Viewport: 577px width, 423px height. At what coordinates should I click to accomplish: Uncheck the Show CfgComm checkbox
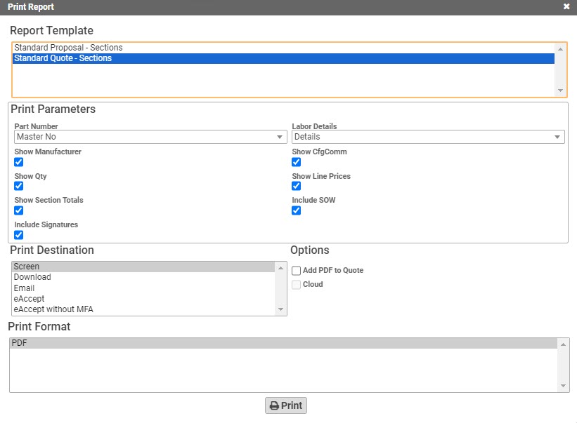point(297,162)
